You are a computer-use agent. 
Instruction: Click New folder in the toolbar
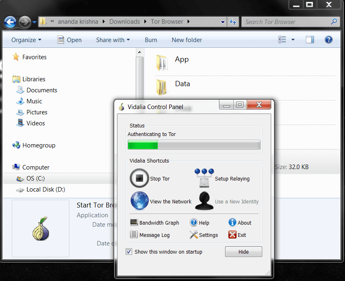187,40
